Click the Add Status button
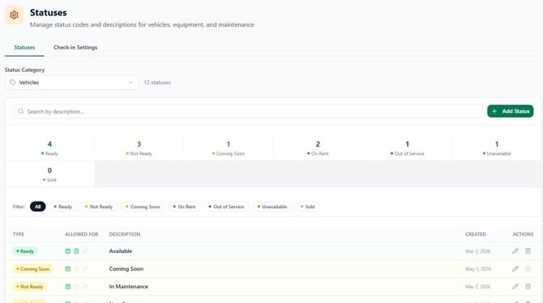 (510, 111)
